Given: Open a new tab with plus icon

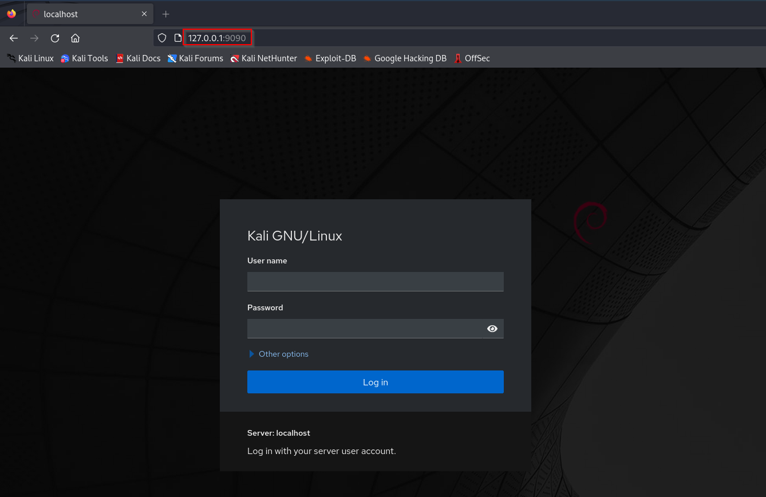Looking at the screenshot, I should point(166,14).
